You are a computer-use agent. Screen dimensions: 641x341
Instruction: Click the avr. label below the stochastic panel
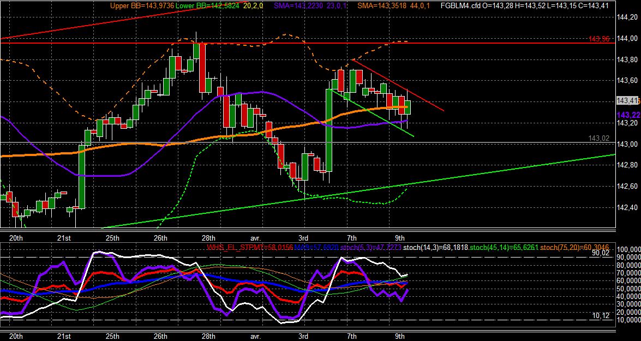click(x=255, y=336)
